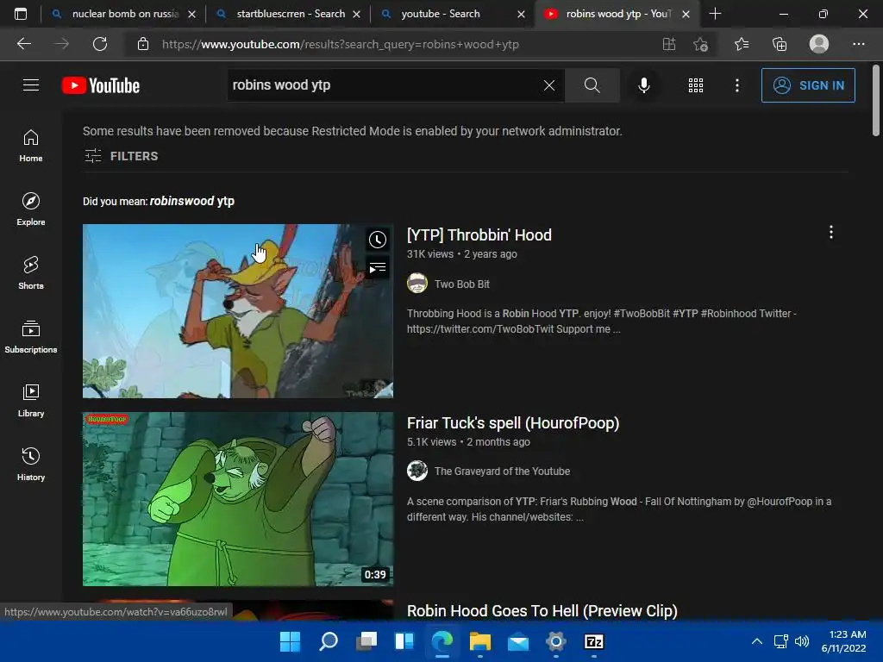Open the Friar Tuck's spell thumbnail
This screenshot has height=662, width=883.
pos(238,499)
